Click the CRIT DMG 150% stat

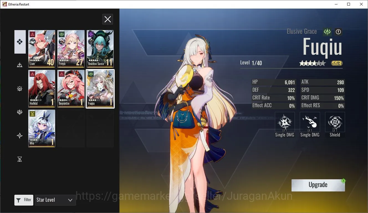point(323,98)
